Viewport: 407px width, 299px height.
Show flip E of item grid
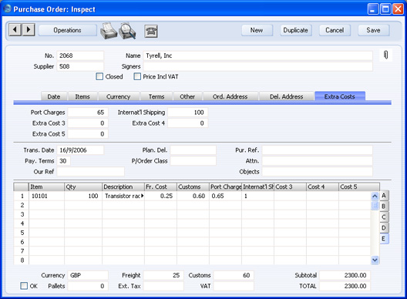pos(383,239)
